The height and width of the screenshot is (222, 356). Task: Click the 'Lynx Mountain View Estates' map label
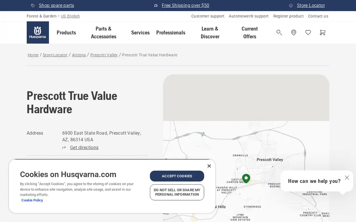pos(240,217)
